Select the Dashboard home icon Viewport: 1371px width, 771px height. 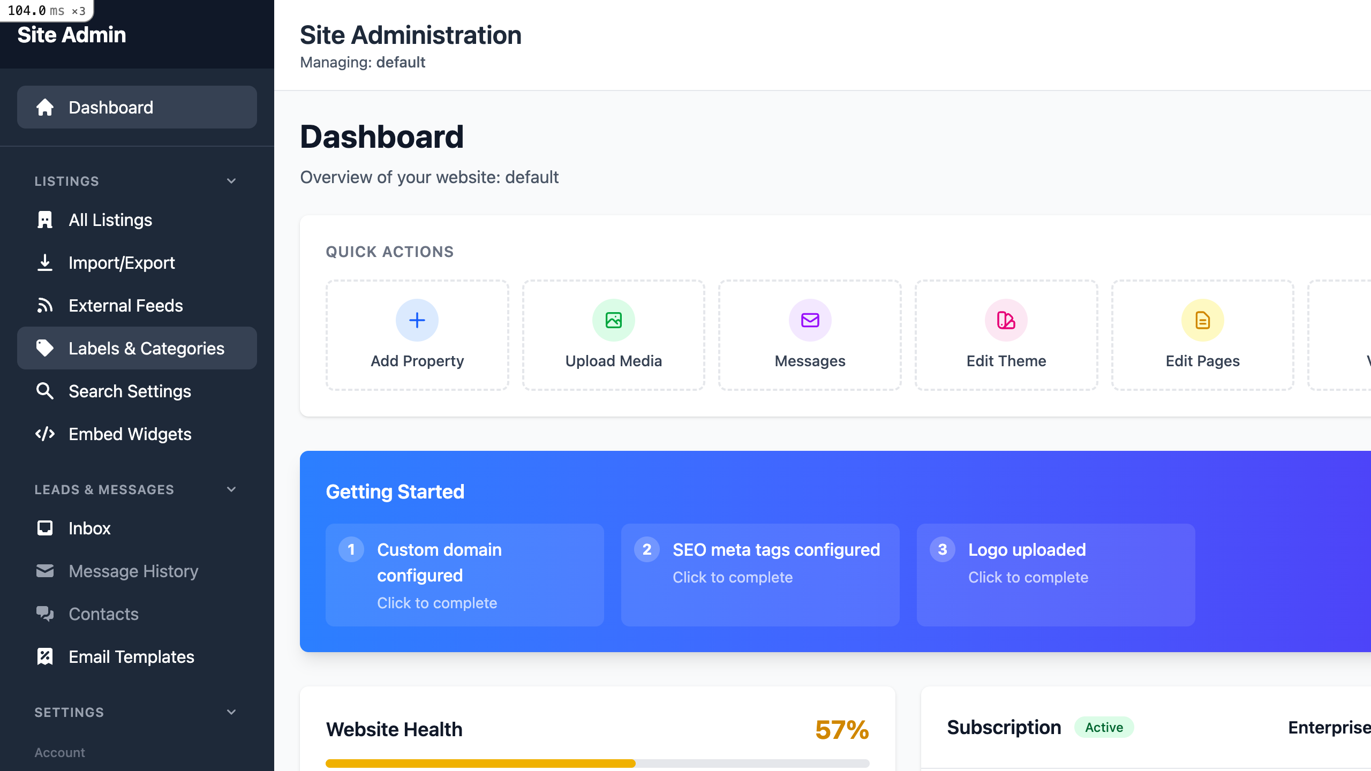pos(46,107)
